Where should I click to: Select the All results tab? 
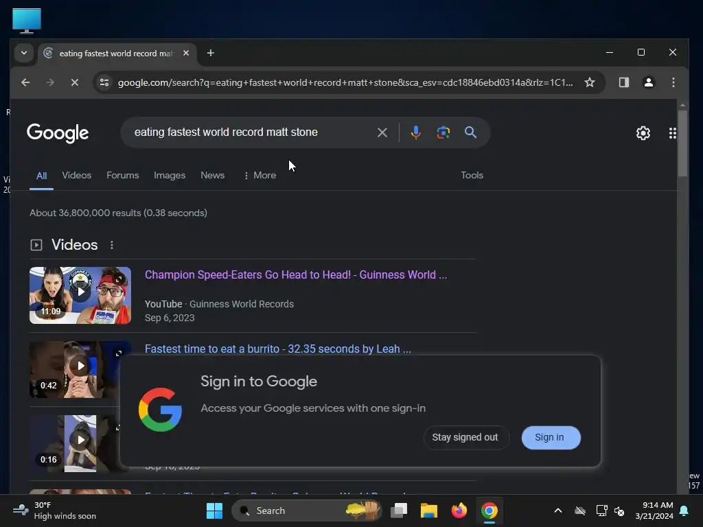point(41,176)
